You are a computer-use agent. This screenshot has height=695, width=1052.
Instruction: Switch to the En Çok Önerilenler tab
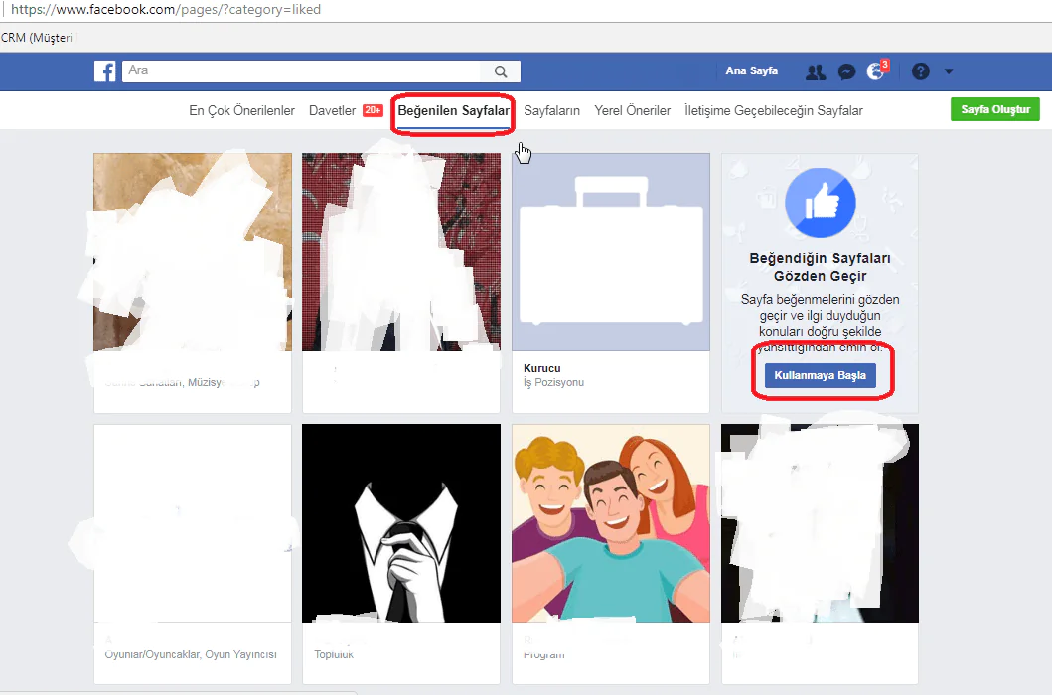[240, 110]
